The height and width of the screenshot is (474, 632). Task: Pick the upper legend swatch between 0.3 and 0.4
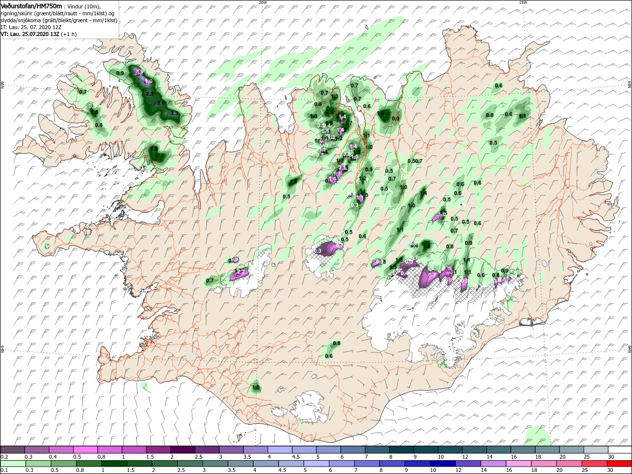[37, 450]
